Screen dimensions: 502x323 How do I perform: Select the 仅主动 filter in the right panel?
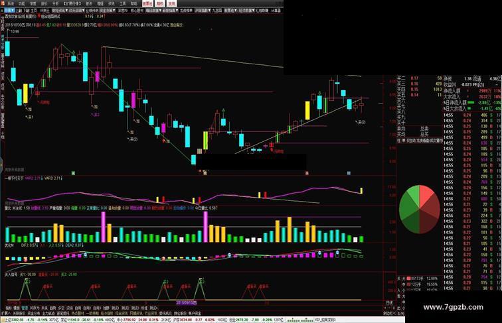click(x=411, y=141)
